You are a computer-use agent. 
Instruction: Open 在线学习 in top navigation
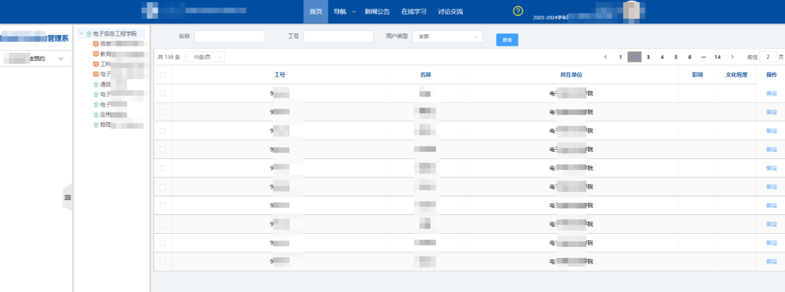pos(414,12)
